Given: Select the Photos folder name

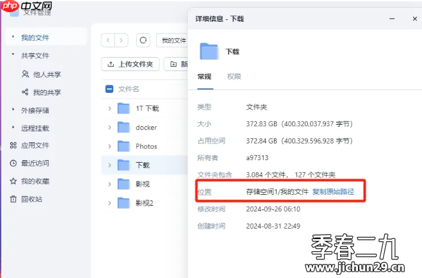Looking at the screenshot, I should point(147,146).
